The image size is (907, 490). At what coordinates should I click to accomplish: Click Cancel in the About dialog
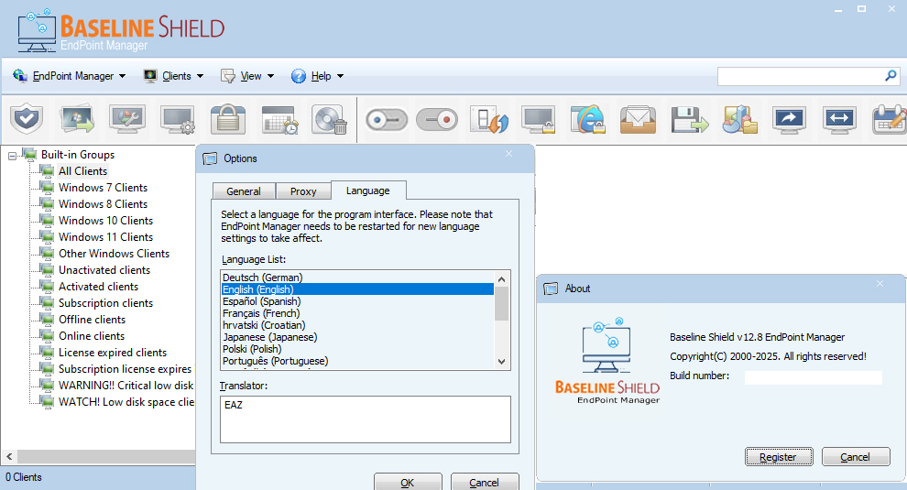coord(855,457)
